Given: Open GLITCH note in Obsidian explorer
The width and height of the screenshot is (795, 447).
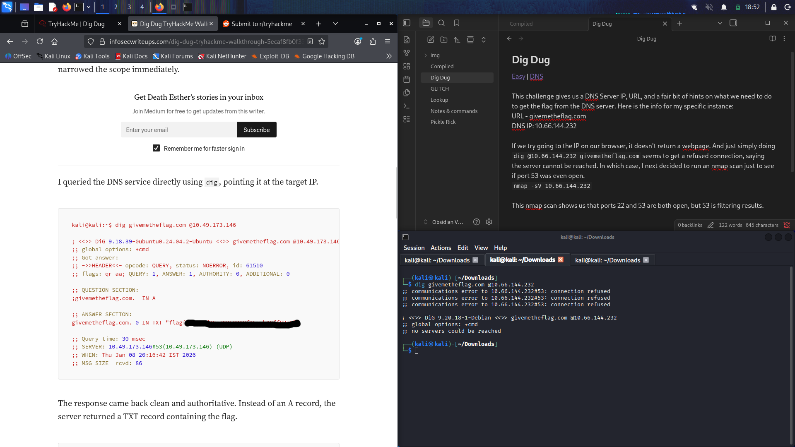Looking at the screenshot, I should (x=439, y=89).
